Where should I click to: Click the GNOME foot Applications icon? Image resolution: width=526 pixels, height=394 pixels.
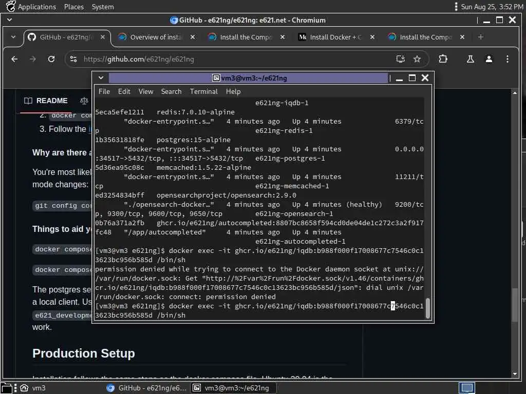(10, 6)
